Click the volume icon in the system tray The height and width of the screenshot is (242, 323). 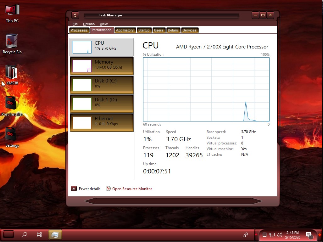279,234
